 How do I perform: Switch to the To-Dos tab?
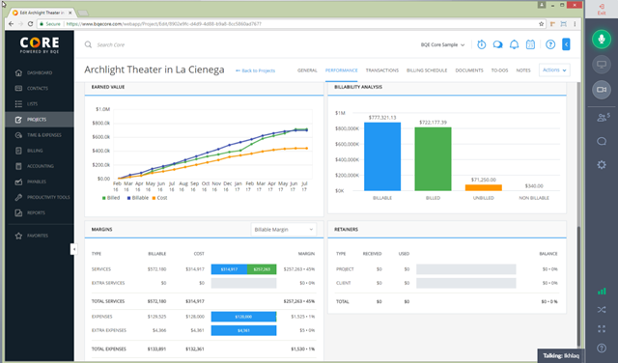[499, 70]
